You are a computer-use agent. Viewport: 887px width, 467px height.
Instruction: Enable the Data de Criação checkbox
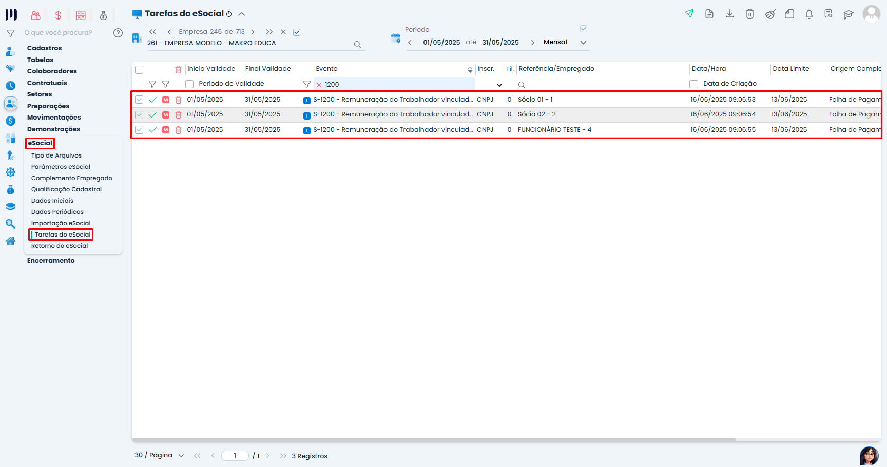pos(693,84)
